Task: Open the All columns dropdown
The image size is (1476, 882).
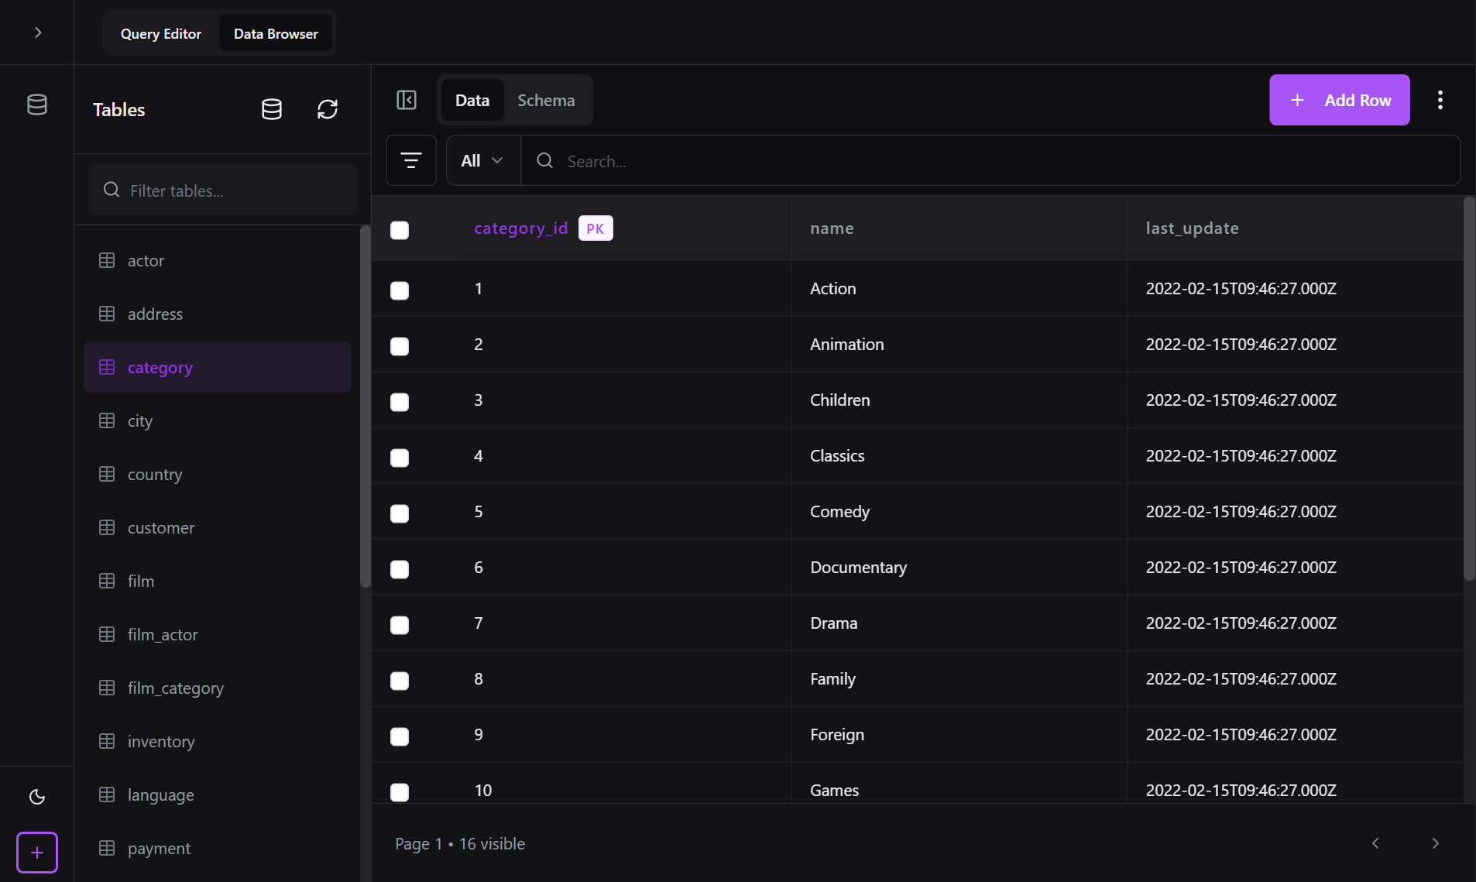Action: tap(483, 160)
